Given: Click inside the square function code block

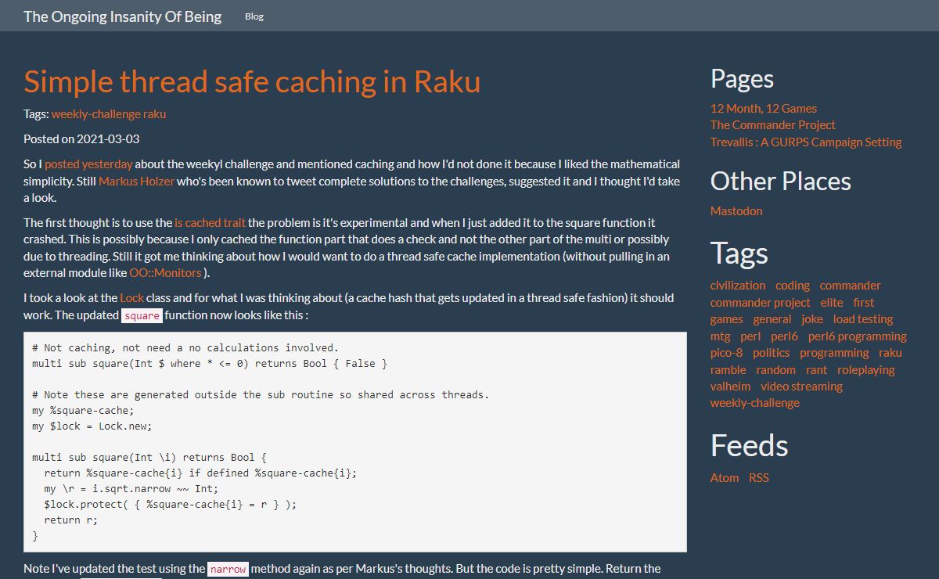Looking at the screenshot, I should 354,442.
